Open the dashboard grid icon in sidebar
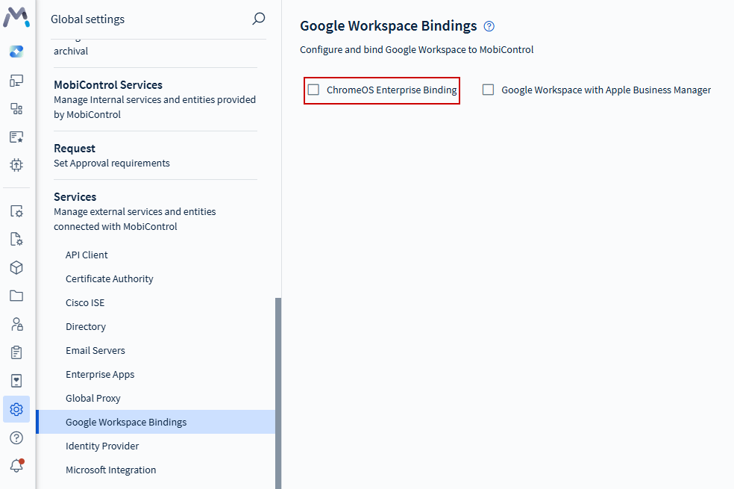The image size is (734, 489). 16,109
